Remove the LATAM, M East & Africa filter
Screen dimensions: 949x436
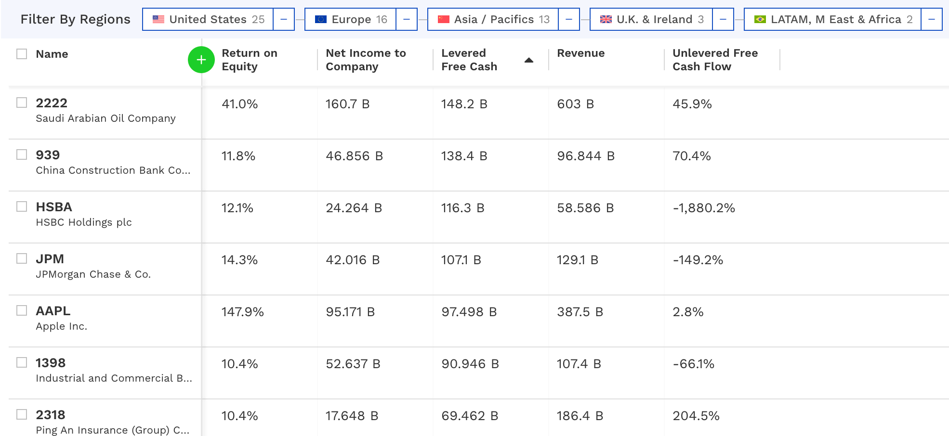click(x=932, y=19)
